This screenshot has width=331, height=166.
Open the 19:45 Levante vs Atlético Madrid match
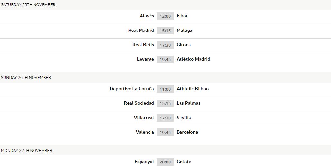click(x=165, y=59)
